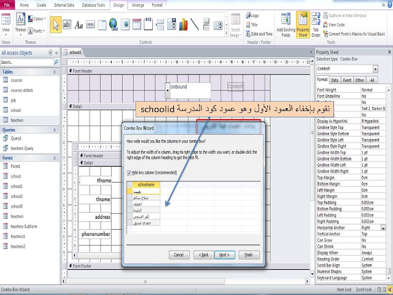Switch to the Home ribbon tab
Image resolution: width=393 pixels, height=295 pixels.
pyautogui.click(x=25, y=5)
